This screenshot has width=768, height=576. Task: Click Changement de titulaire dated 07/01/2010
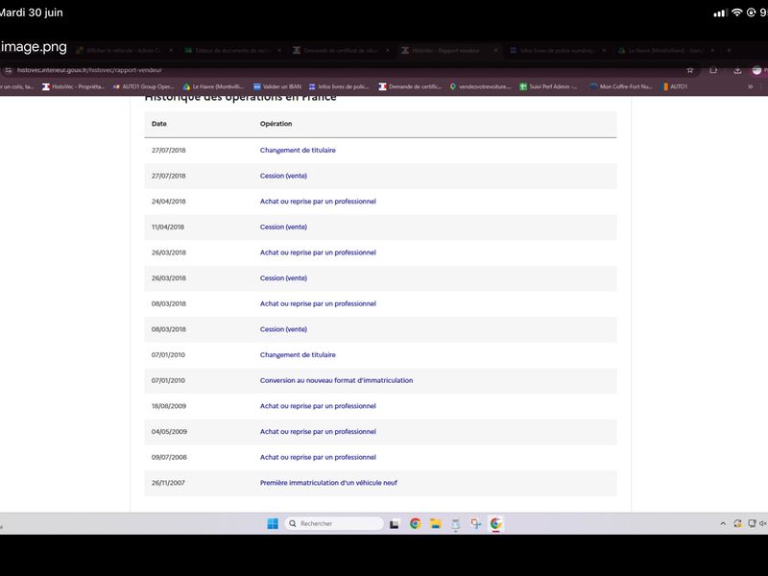pyautogui.click(x=298, y=355)
